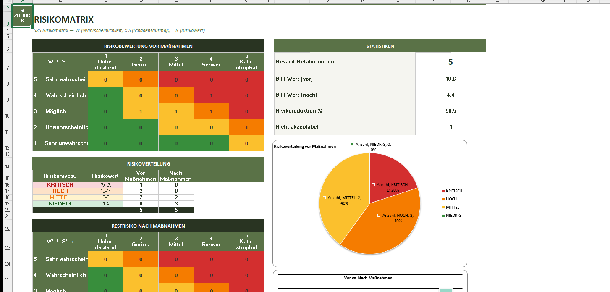
Task: Select the Gesamt Gefährdungen value cell
Action: point(450,62)
